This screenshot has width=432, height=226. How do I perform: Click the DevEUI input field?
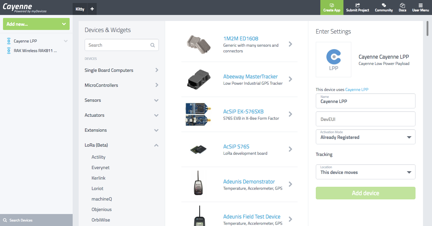366,119
